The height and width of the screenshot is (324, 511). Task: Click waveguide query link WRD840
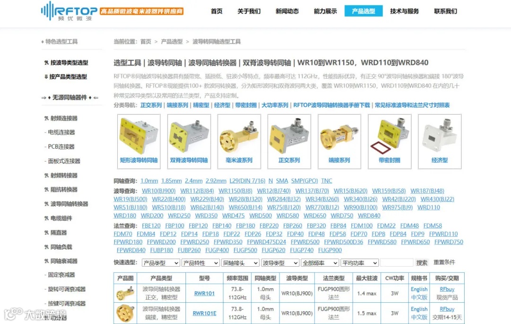point(369,216)
